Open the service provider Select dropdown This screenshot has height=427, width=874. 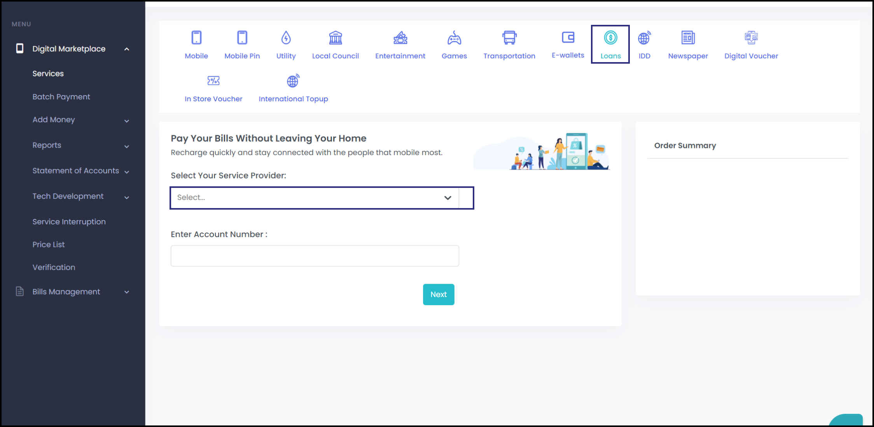point(315,198)
